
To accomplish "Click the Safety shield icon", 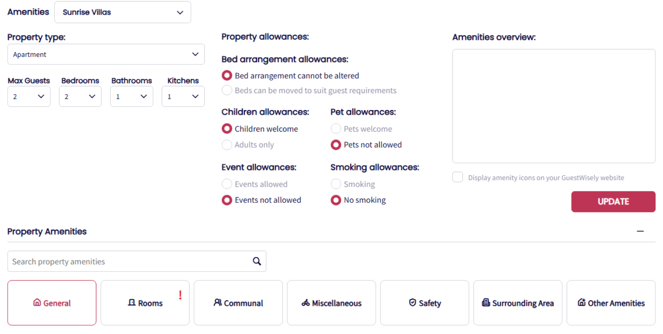I will coord(412,302).
